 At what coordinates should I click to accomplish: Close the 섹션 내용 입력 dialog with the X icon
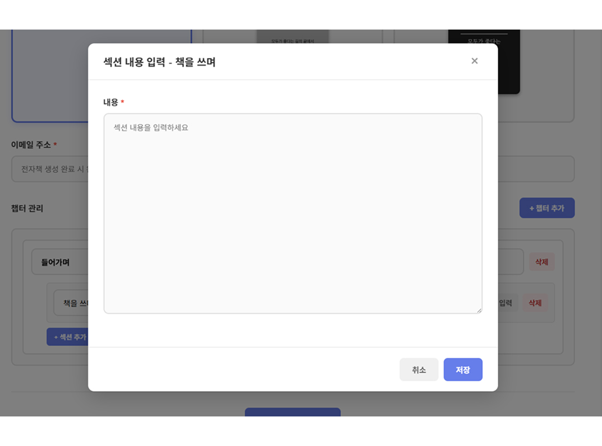pos(474,61)
